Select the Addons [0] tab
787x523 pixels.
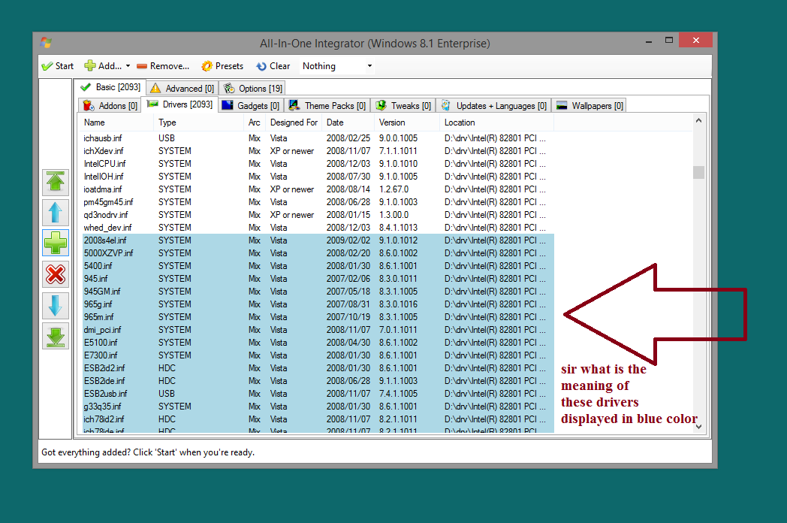click(x=110, y=105)
